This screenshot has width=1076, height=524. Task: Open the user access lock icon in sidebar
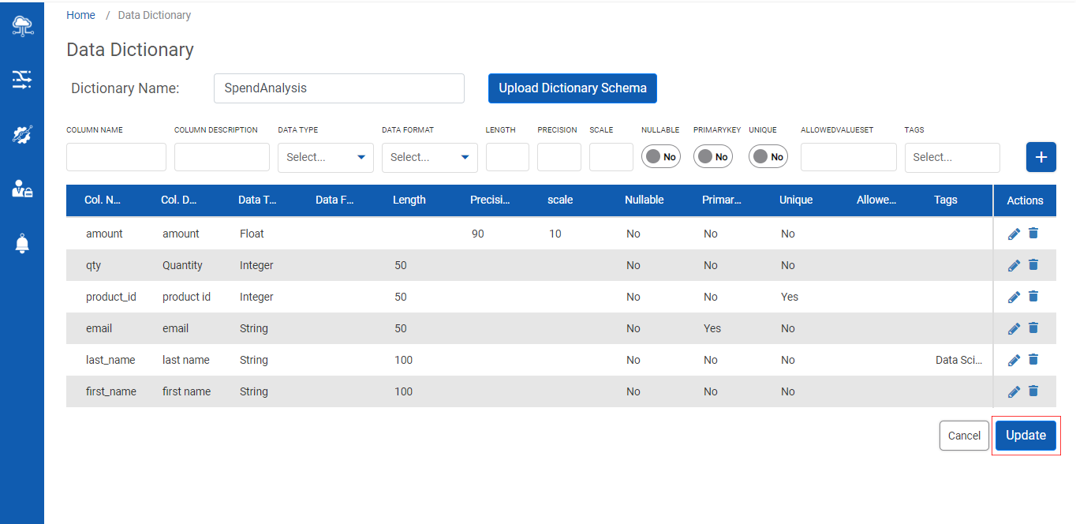click(x=22, y=188)
